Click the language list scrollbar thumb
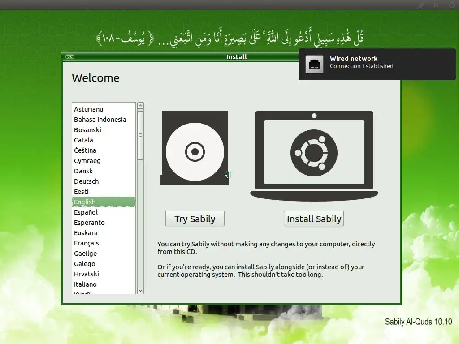The width and height of the screenshot is (459, 344). 140,135
